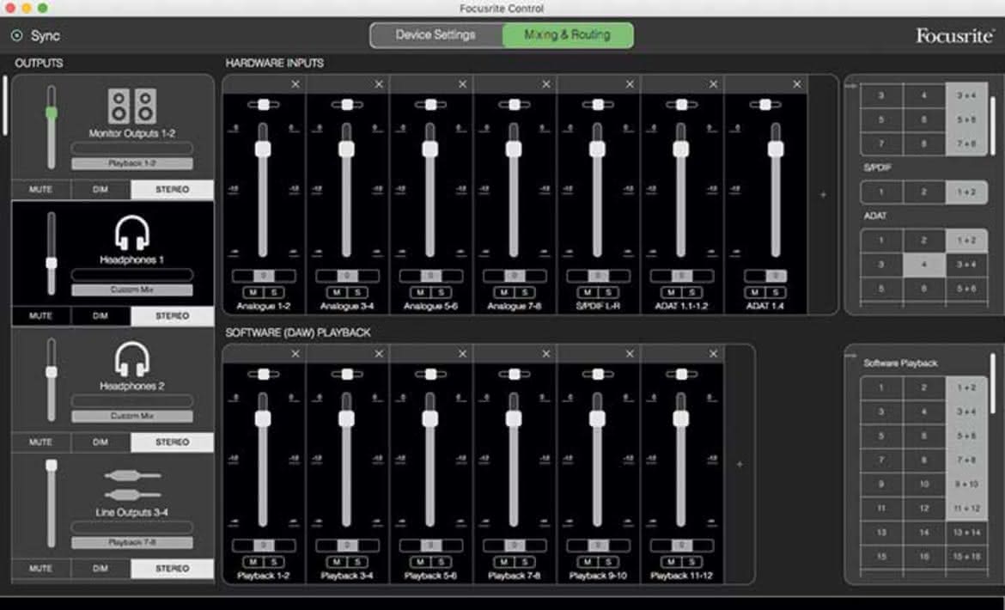Remove the Playback 11-12 channel with its X
This screenshot has height=610, width=1005.
pyautogui.click(x=713, y=354)
